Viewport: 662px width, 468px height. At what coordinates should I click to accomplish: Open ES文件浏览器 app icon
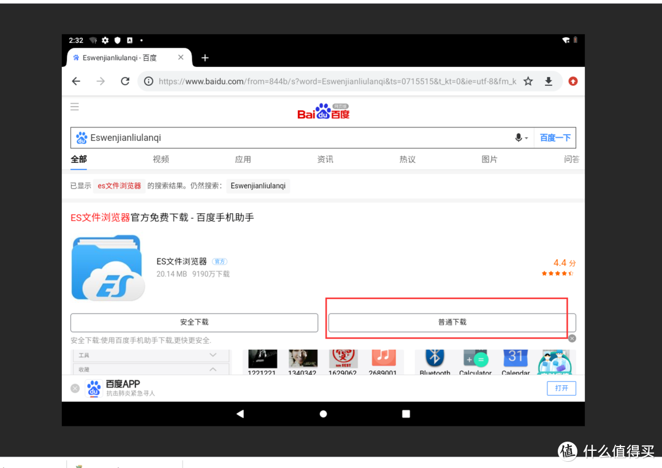[x=108, y=268]
